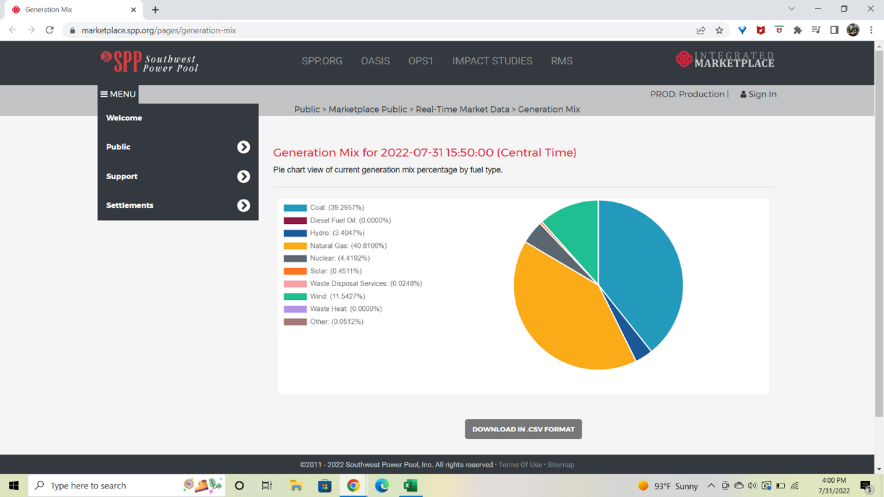
Task: Reload the page with the refresh icon
Action: [49, 30]
